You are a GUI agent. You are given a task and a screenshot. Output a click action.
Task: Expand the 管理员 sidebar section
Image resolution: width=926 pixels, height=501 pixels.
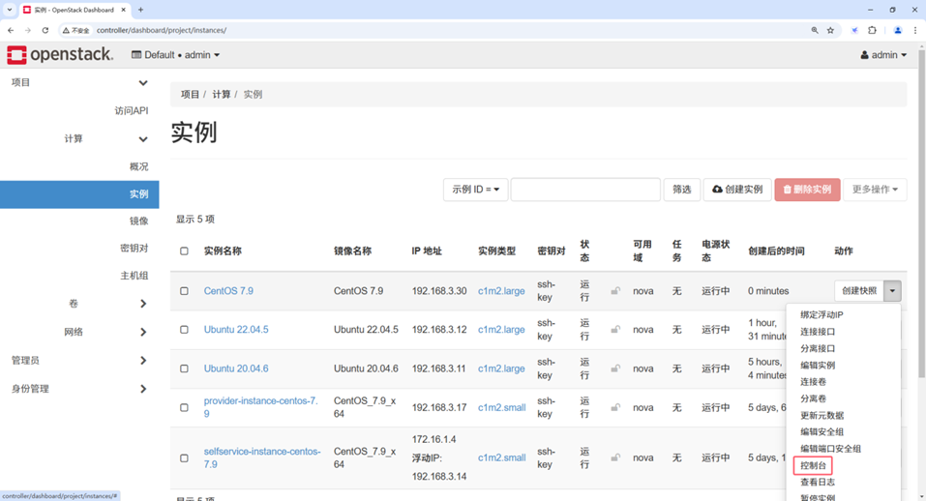point(143,360)
